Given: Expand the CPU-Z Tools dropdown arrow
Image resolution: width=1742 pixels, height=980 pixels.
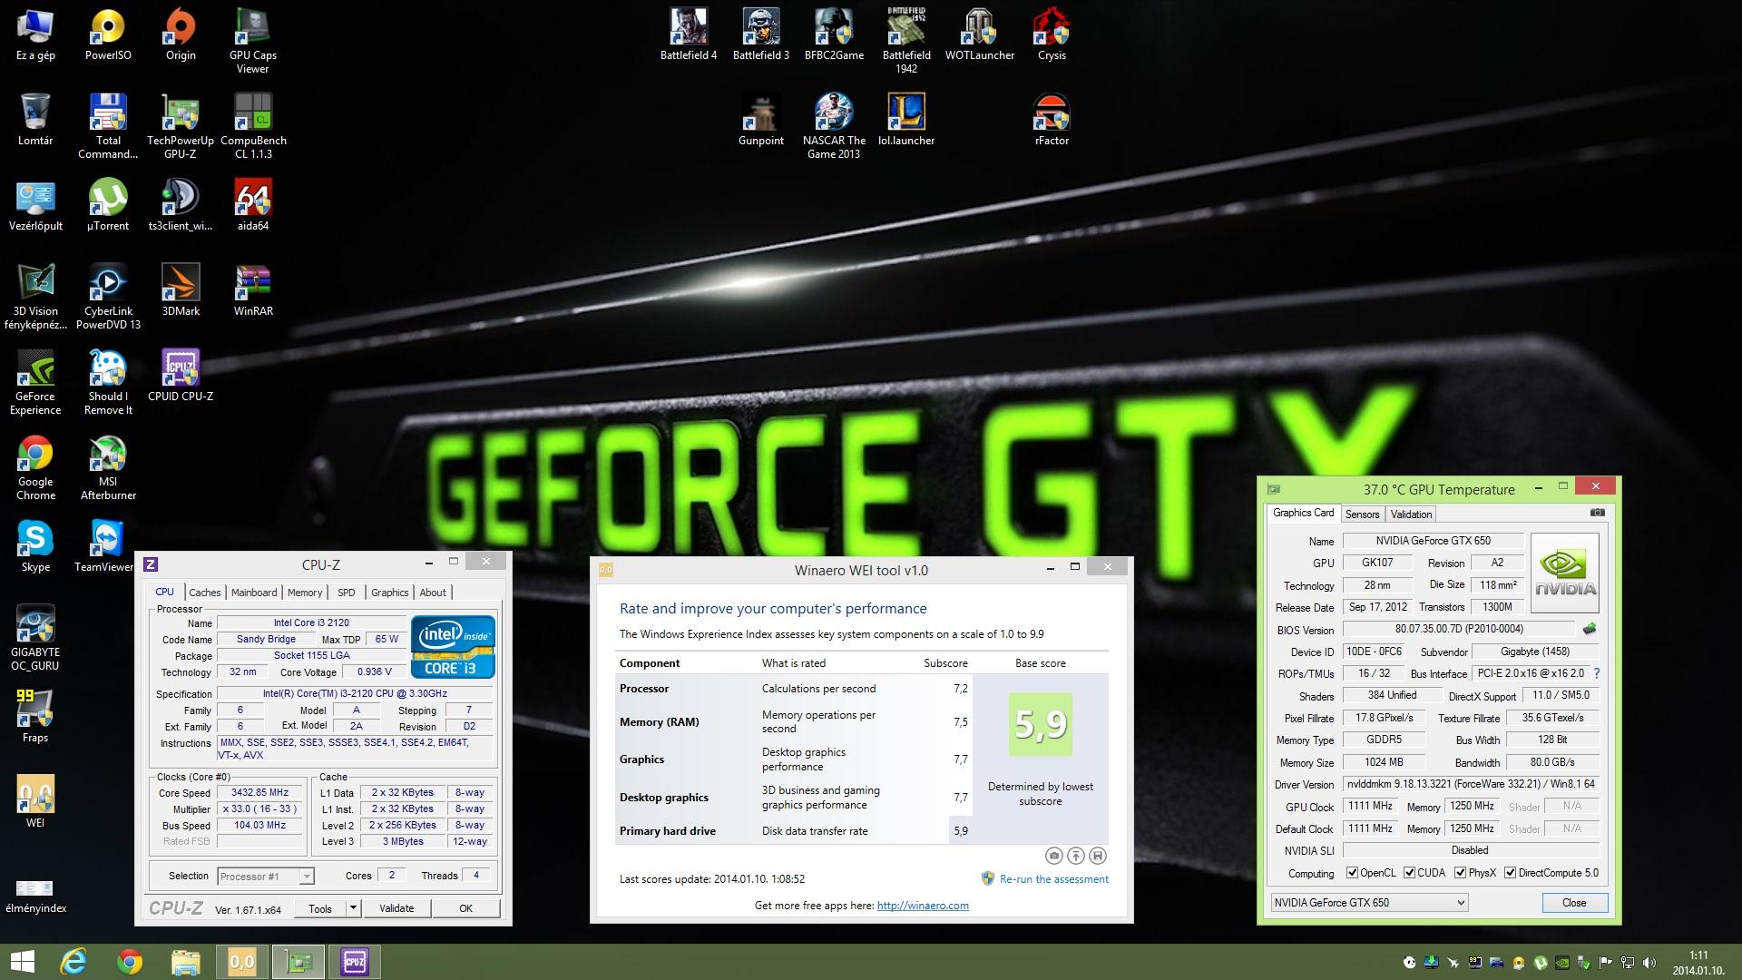Looking at the screenshot, I should pyautogui.click(x=353, y=908).
